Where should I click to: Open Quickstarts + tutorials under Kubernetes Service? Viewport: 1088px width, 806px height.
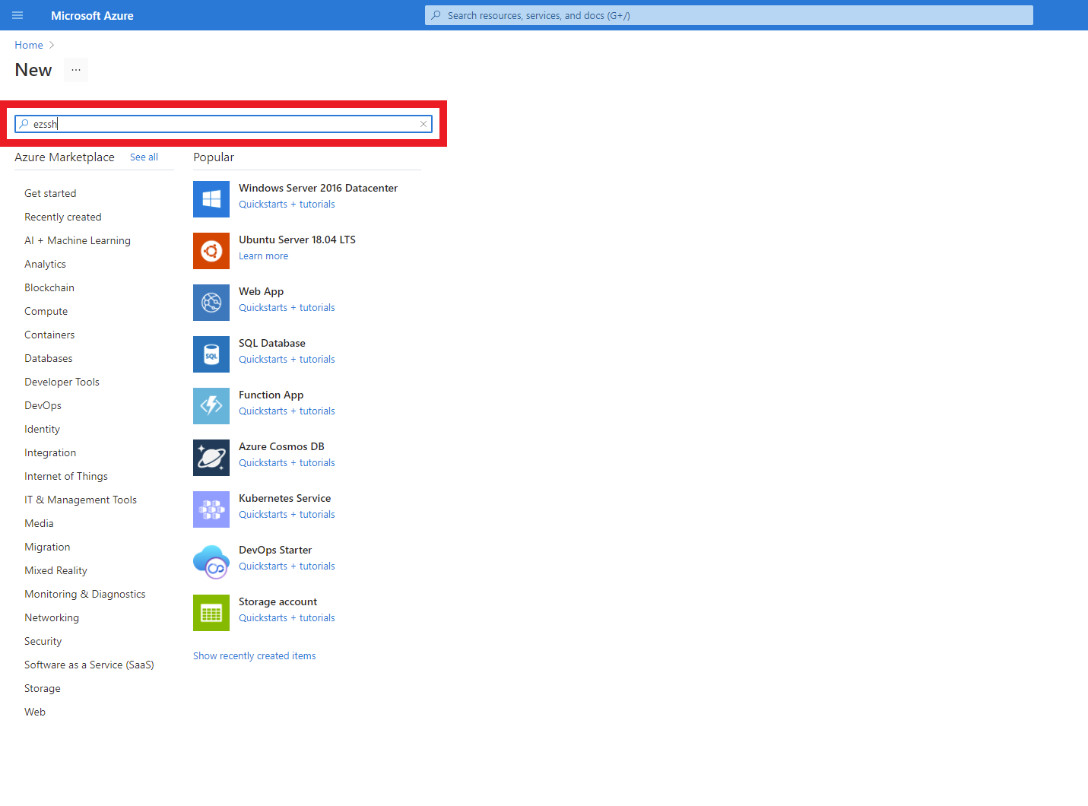[x=287, y=515]
